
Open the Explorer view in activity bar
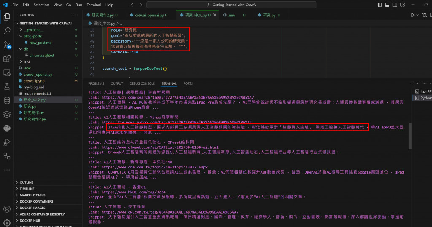[x=7, y=17]
